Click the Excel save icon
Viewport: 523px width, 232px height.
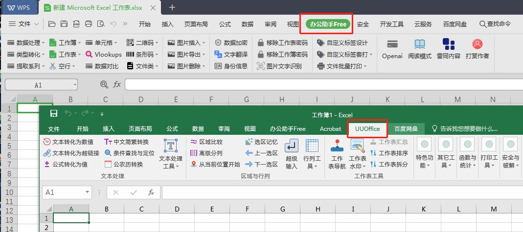coord(54,113)
